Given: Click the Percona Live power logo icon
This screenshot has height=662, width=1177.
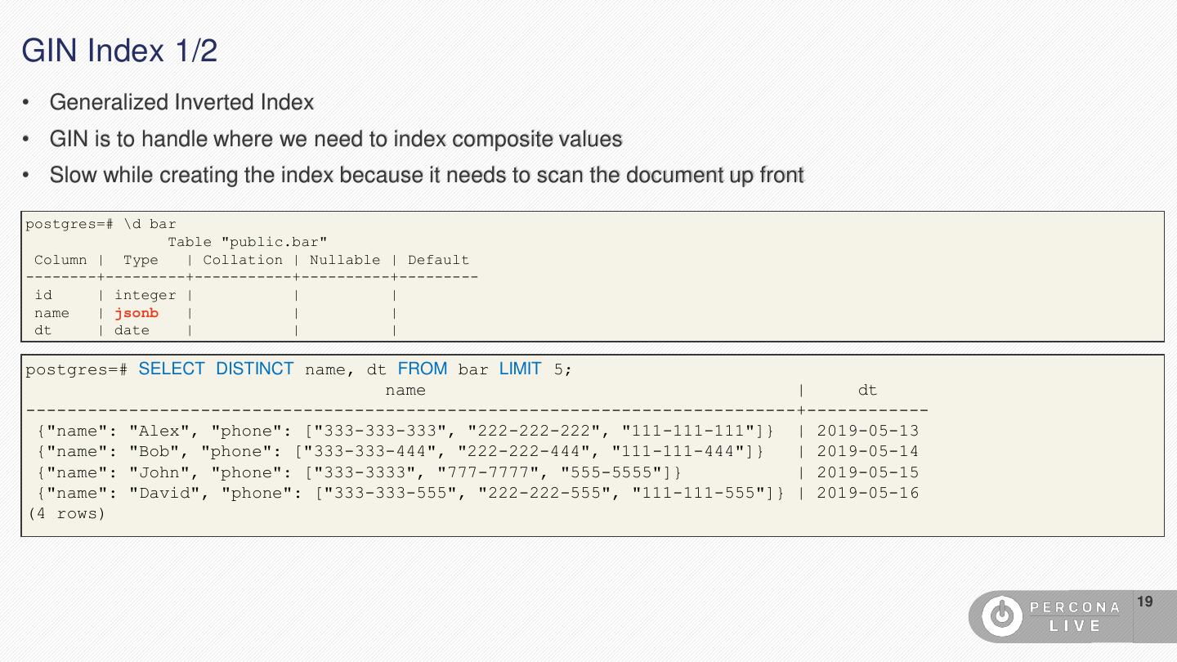Looking at the screenshot, I should pyautogui.click(x=1001, y=616).
